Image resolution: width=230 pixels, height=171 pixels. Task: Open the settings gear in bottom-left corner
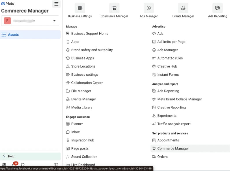coord(4,165)
